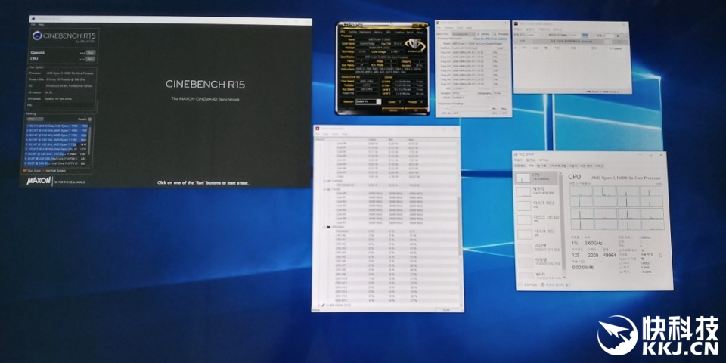Run the CPU test in Cinebench
The image size is (726, 363).
coord(91,59)
